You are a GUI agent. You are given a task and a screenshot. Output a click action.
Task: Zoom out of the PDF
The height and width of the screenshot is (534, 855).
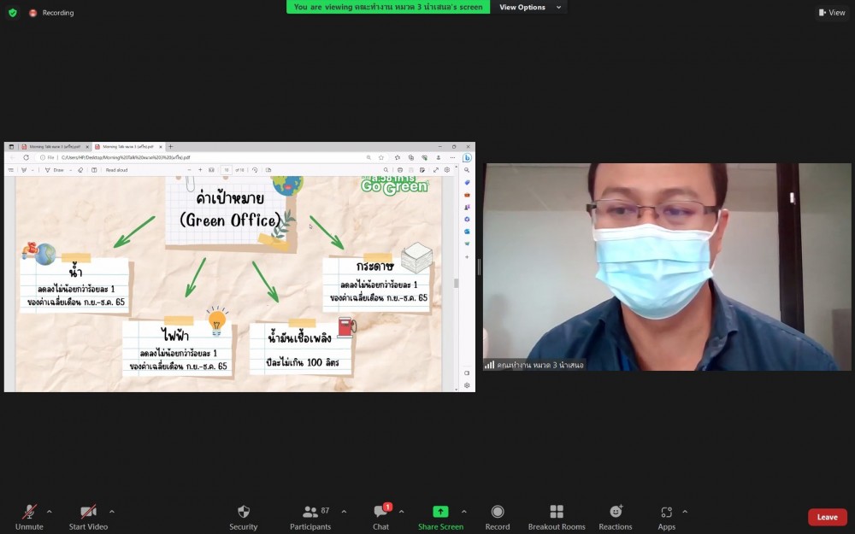point(189,170)
